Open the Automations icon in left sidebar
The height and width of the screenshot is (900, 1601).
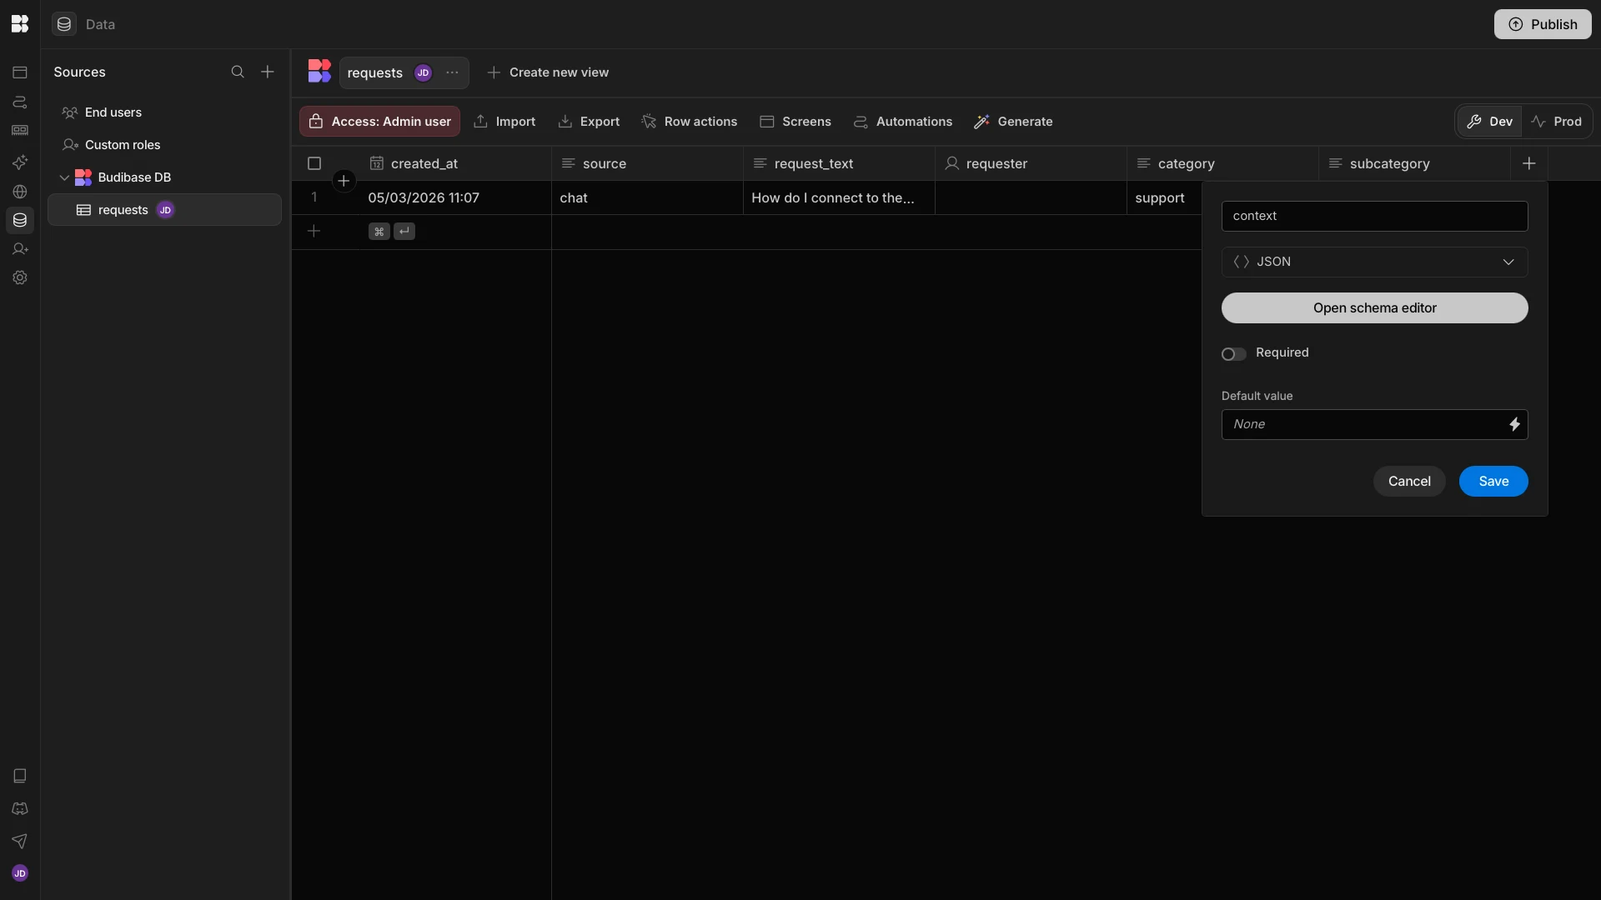(20, 102)
